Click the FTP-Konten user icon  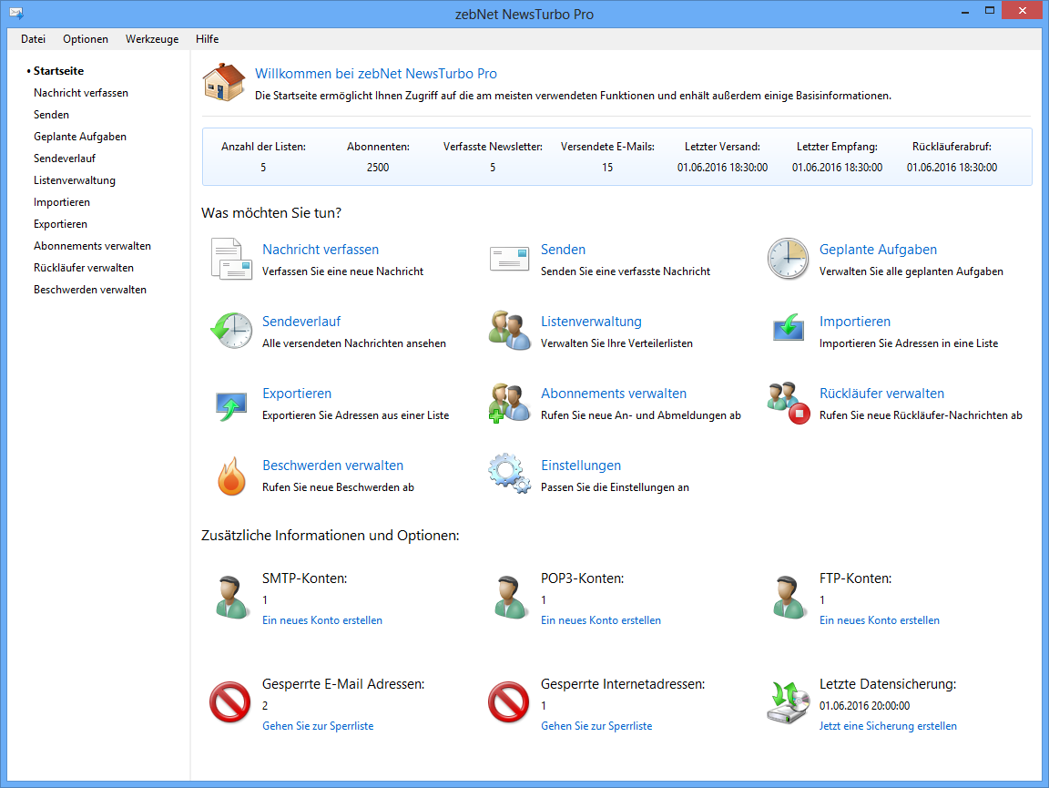coord(789,598)
